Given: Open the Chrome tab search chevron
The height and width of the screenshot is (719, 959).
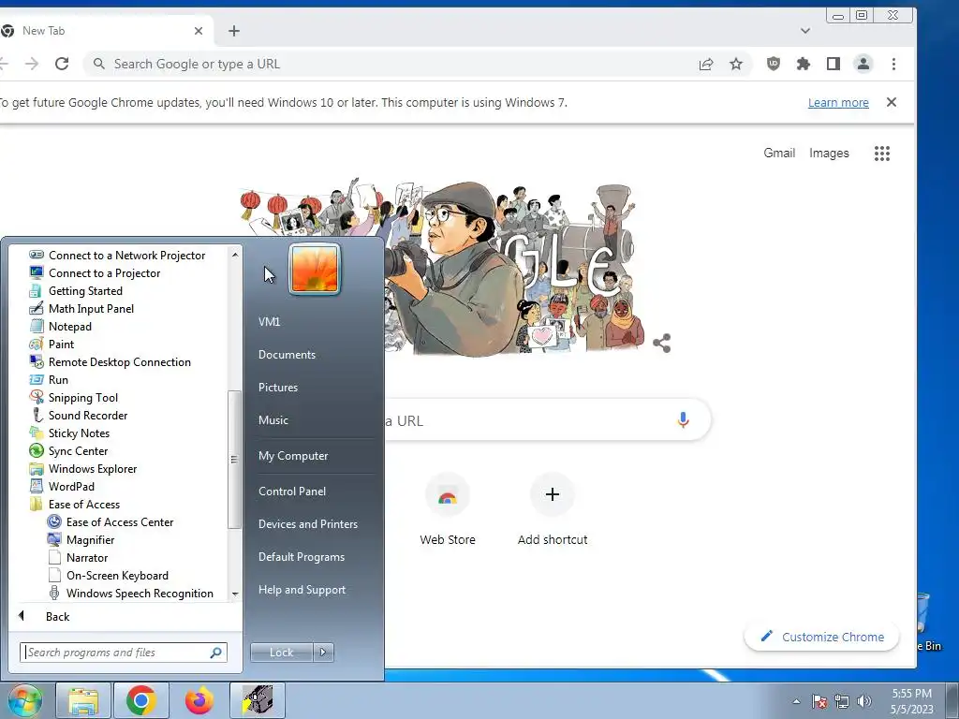Looking at the screenshot, I should [805, 31].
